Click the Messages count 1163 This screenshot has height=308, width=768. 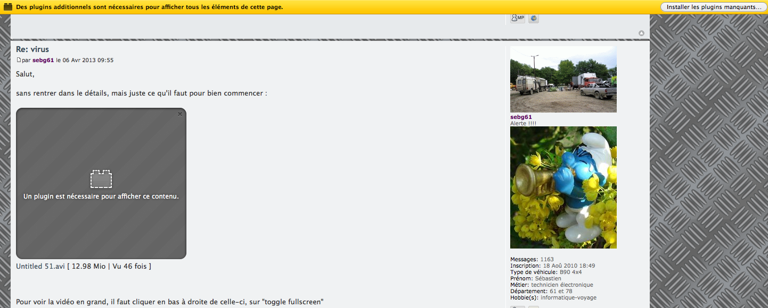546,259
